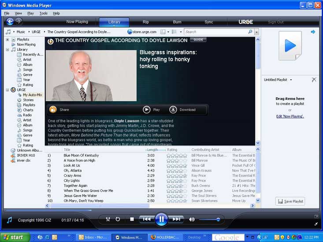
Task: Open the Tools menu
Action: tap(44, 13)
